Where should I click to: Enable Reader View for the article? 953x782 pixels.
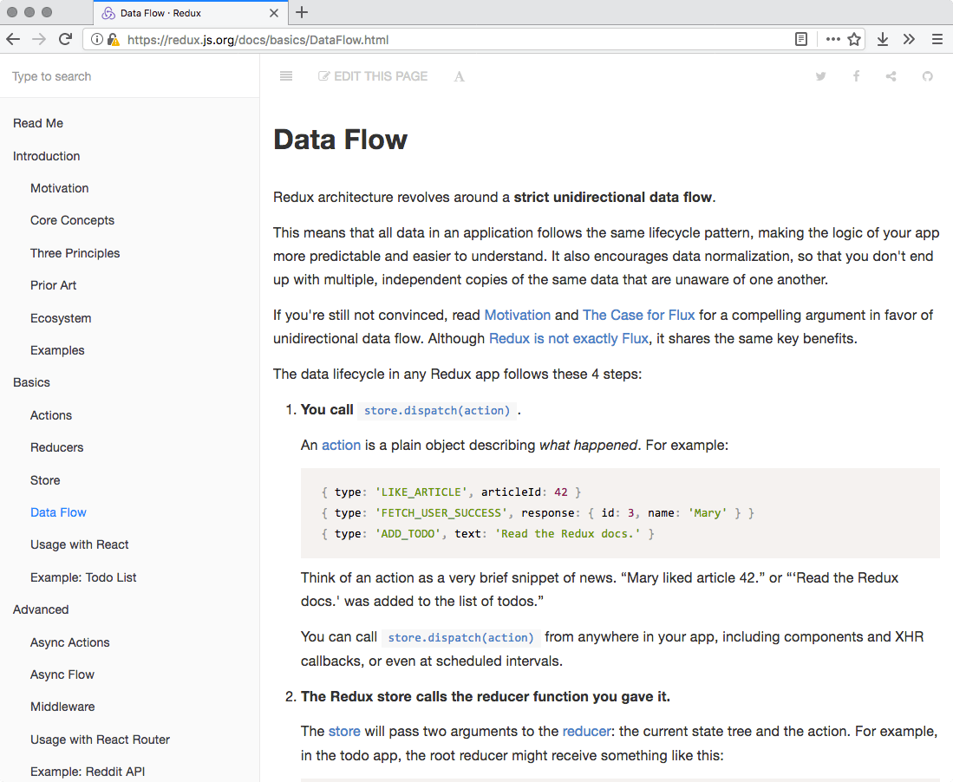tap(800, 39)
